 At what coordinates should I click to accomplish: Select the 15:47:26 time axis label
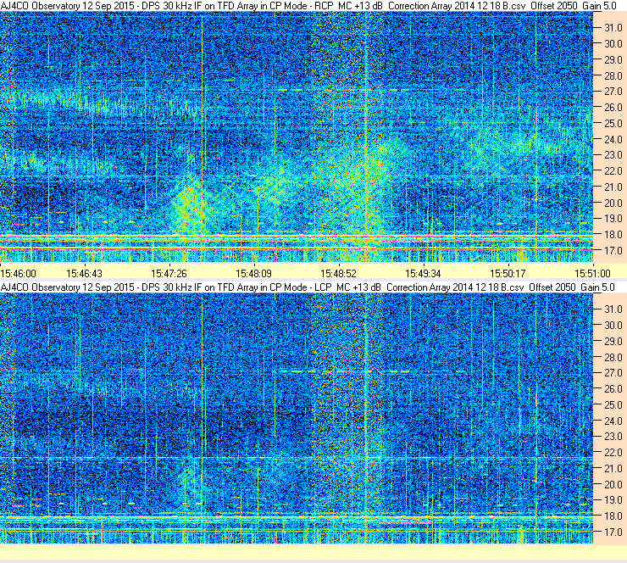pyautogui.click(x=169, y=274)
